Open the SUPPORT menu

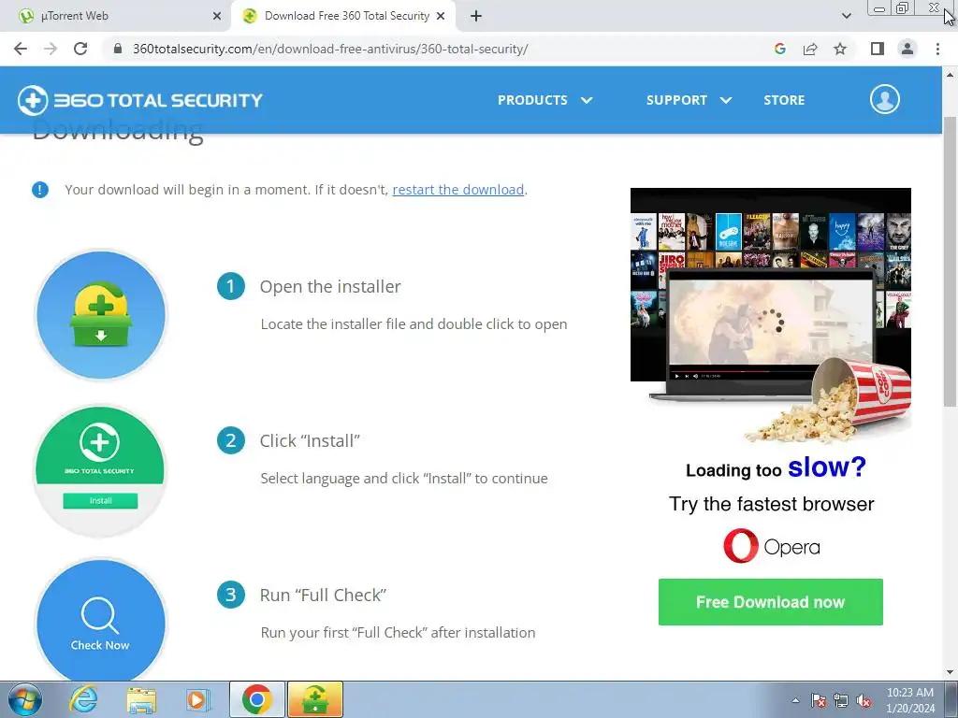676,100
